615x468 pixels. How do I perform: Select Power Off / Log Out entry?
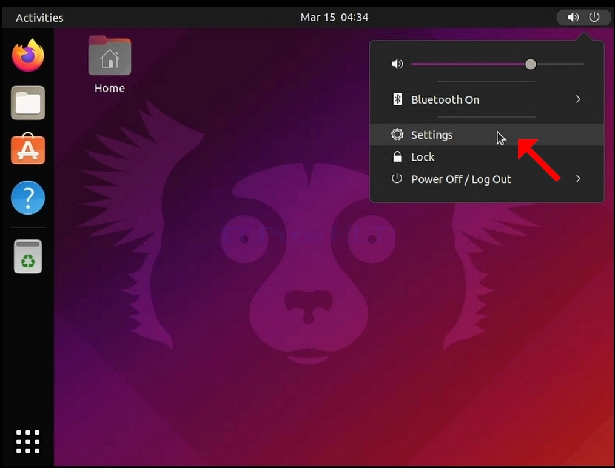(487, 179)
